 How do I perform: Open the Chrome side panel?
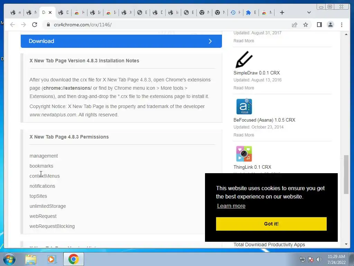pyautogui.click(x=319, y=25)
